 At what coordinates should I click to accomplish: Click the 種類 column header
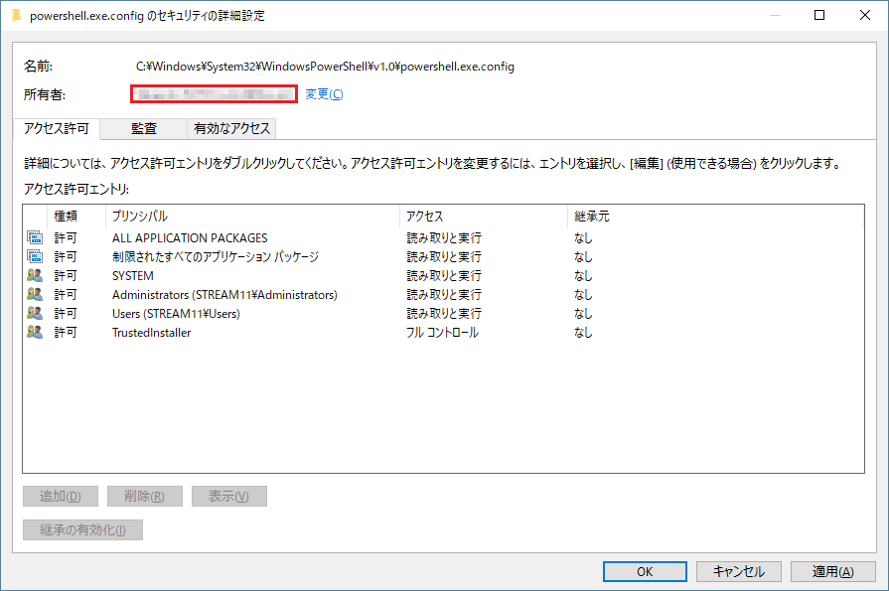point(66,216)
